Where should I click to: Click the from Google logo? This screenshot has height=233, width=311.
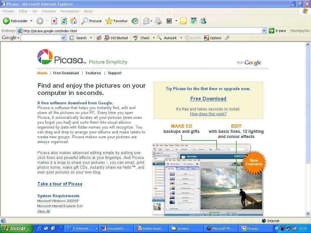pos(249,62)
